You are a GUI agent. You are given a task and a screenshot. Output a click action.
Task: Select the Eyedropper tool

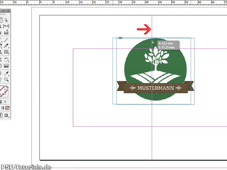(x=6, y=73)
